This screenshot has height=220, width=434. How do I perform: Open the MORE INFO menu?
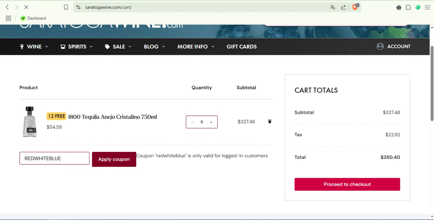coord(196,47)
